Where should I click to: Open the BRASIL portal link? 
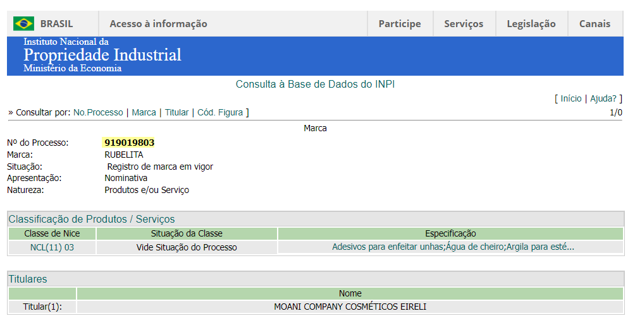tap(56, 24)
